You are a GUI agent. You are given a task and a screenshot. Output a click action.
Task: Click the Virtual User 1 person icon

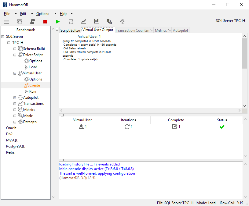[x=81, y=127]
